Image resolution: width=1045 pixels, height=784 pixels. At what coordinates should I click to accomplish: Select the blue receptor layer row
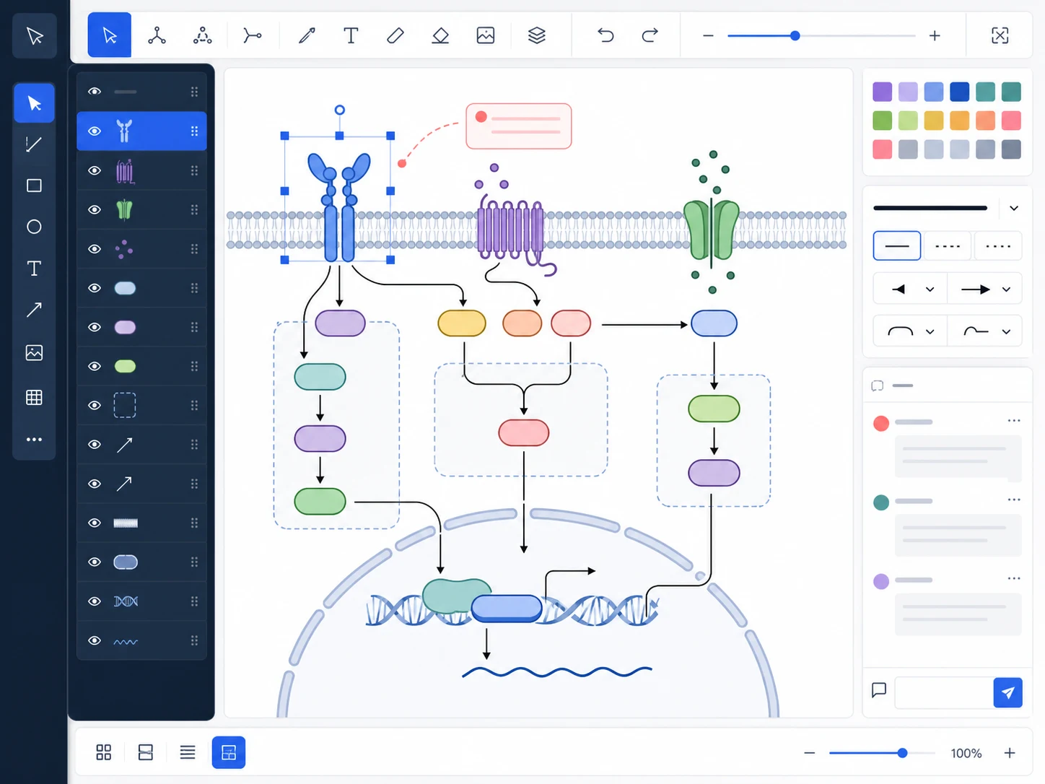coord(141,131)
